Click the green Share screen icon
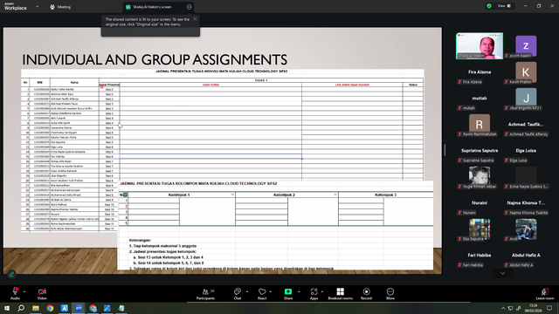 [288, 291]
